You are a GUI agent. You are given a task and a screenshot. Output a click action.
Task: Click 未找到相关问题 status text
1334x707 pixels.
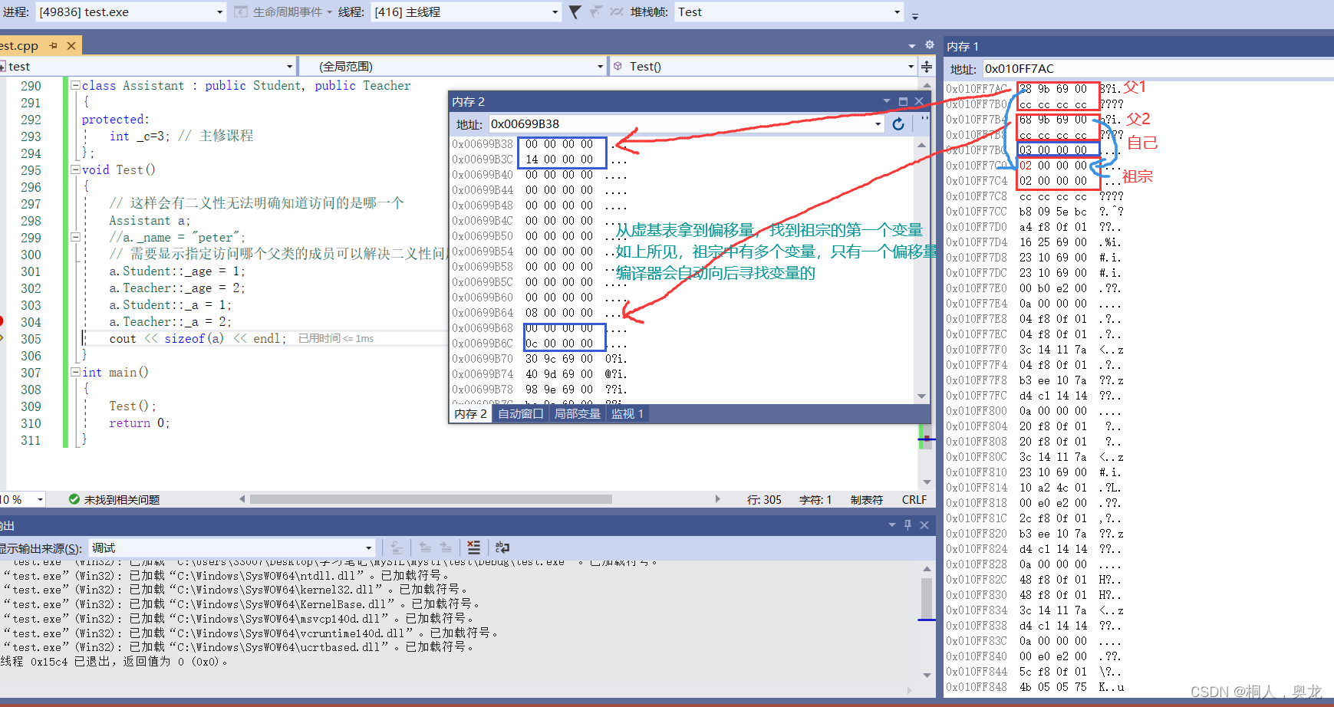coord(122,500)
